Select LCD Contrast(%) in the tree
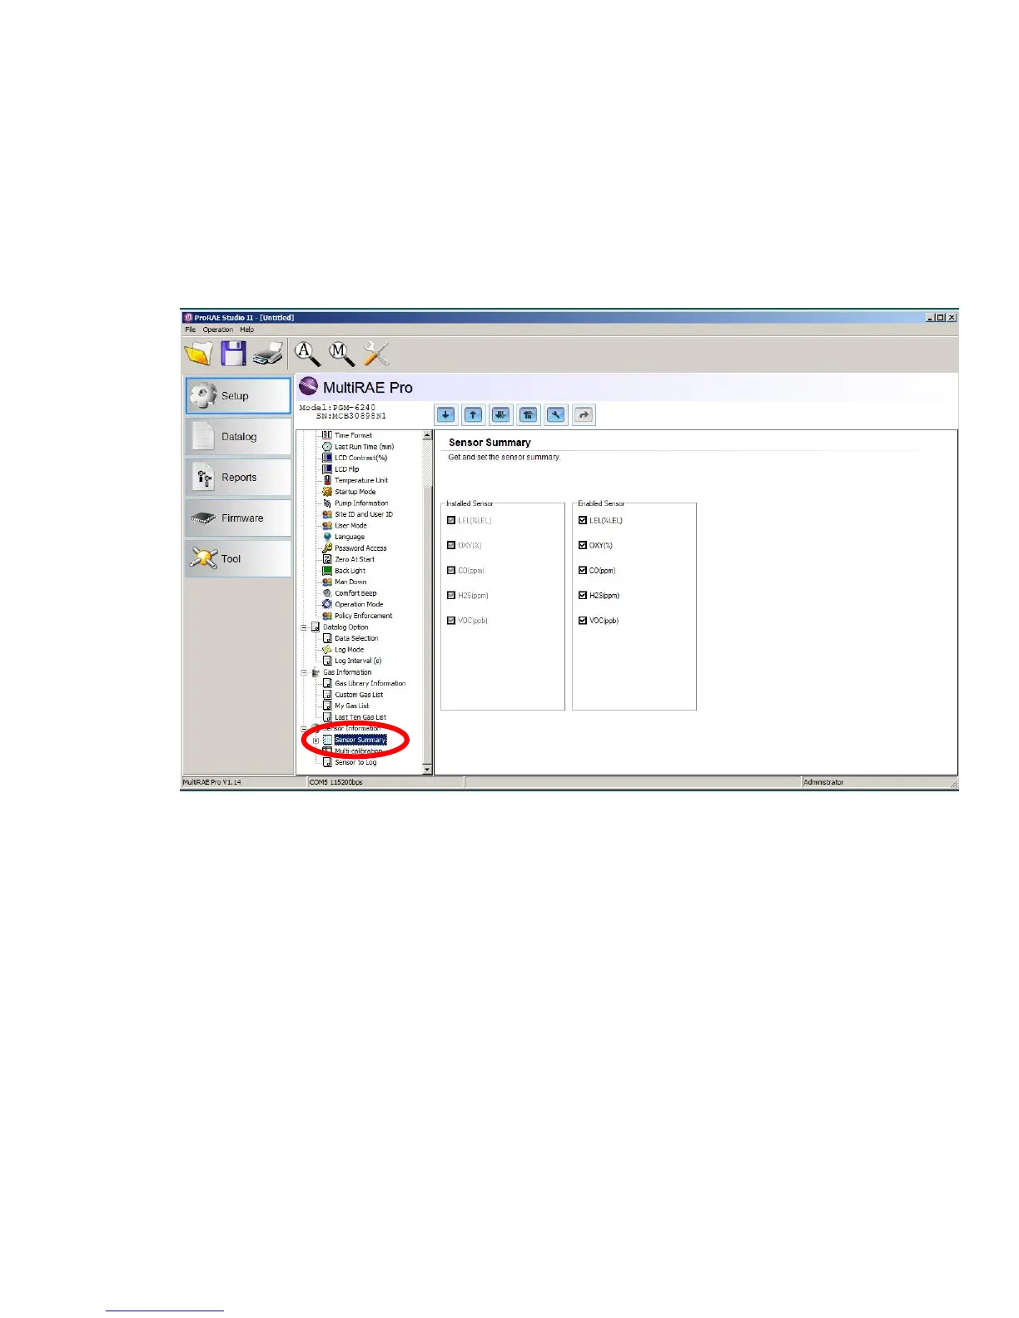Image resolution: width=1019 pixels, height=1318 pixels. [x=360, y=458]
